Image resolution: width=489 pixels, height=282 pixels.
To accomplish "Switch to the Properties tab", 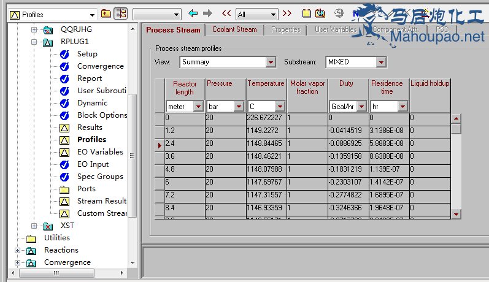I will point(286,29).
